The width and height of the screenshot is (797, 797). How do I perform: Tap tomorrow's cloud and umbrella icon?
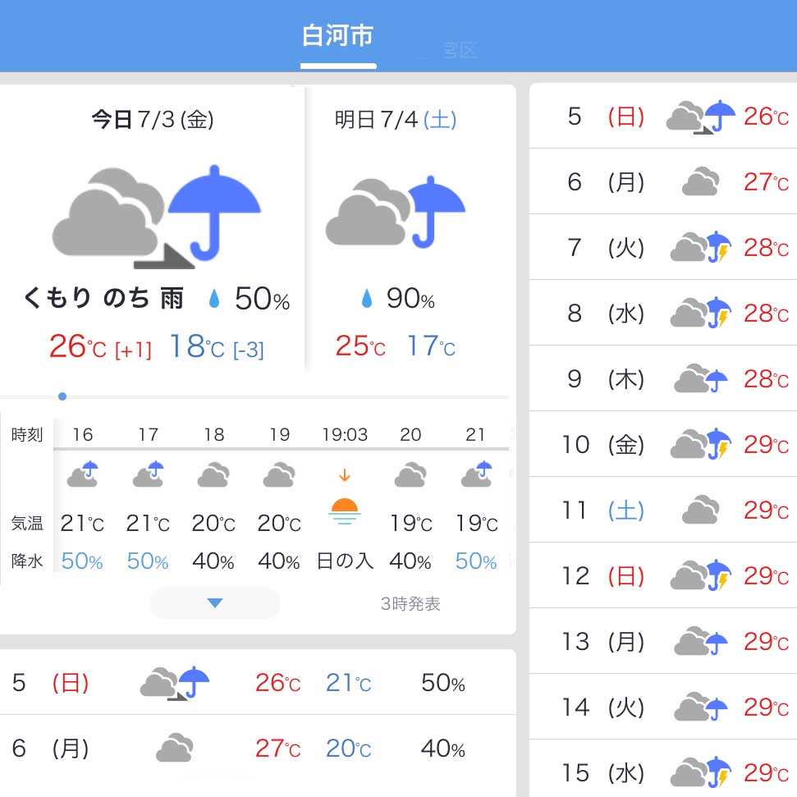click(396, 212)
